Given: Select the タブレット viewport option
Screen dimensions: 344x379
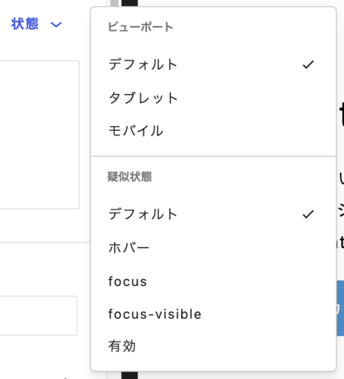Looking at the screenshot, I should tap(213, 98).
